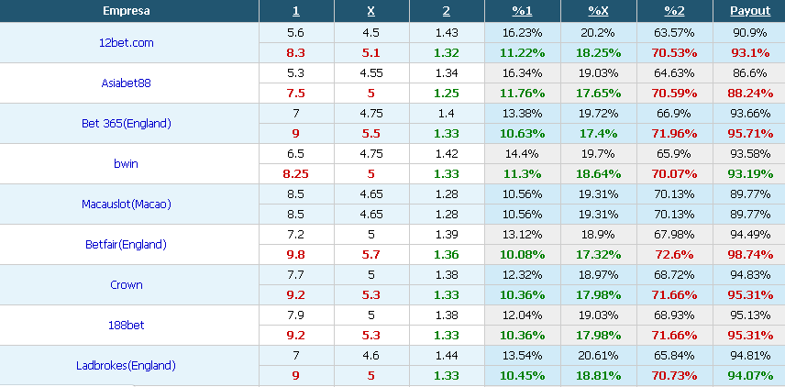Open the bwin bookmaker link
The image size is (785, 387).
[127, 164]
